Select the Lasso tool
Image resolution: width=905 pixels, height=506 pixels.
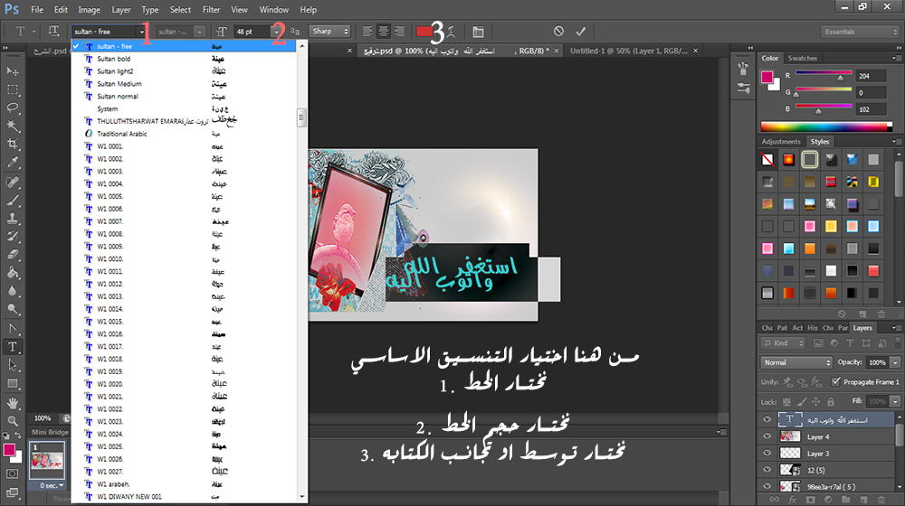(x=13, y=108)
